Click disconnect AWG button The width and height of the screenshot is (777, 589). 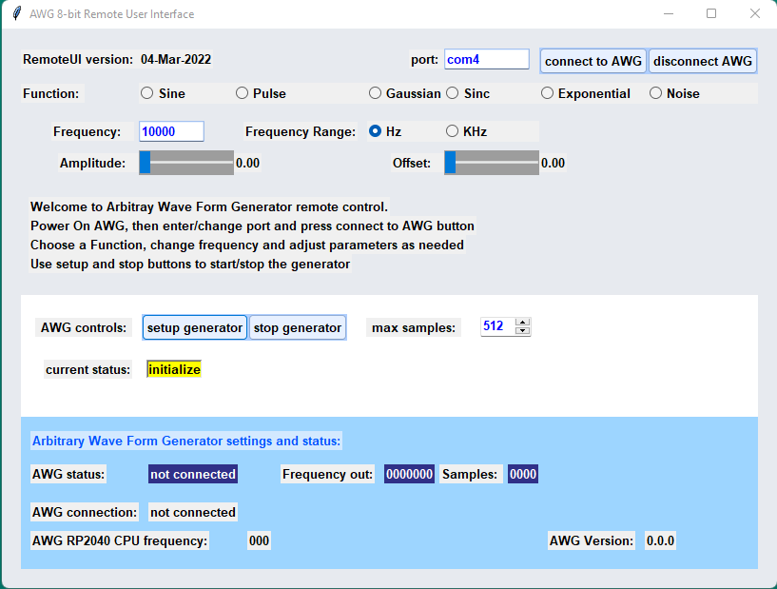(x=703, y=61)
